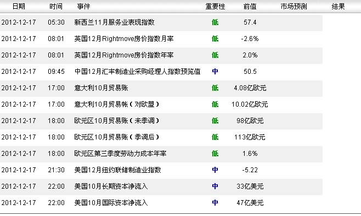Screen dimensions: 361x216
Task: Select event 美国10月长期资本净流入
Action: pyautogui.click(x=111, y=186)
